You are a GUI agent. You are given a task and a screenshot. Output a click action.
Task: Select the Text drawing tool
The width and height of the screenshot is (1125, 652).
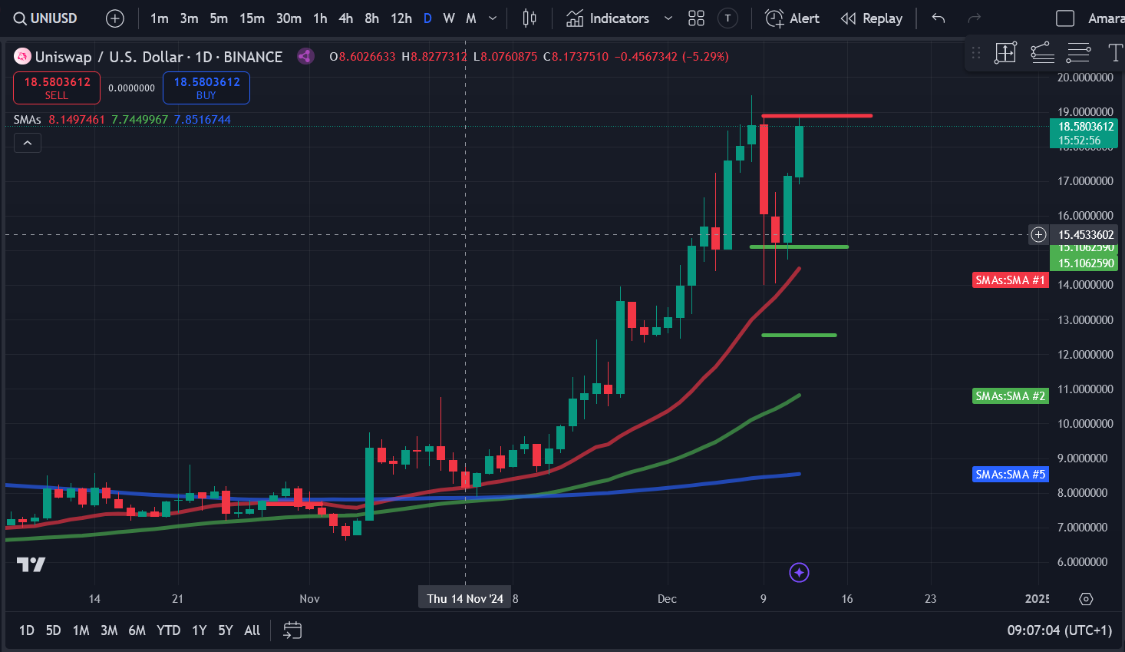(x=1115, y=53)
